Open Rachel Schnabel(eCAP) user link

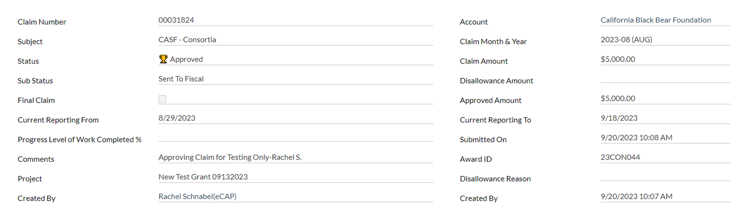pyautogui.click(x=197, y=196)
